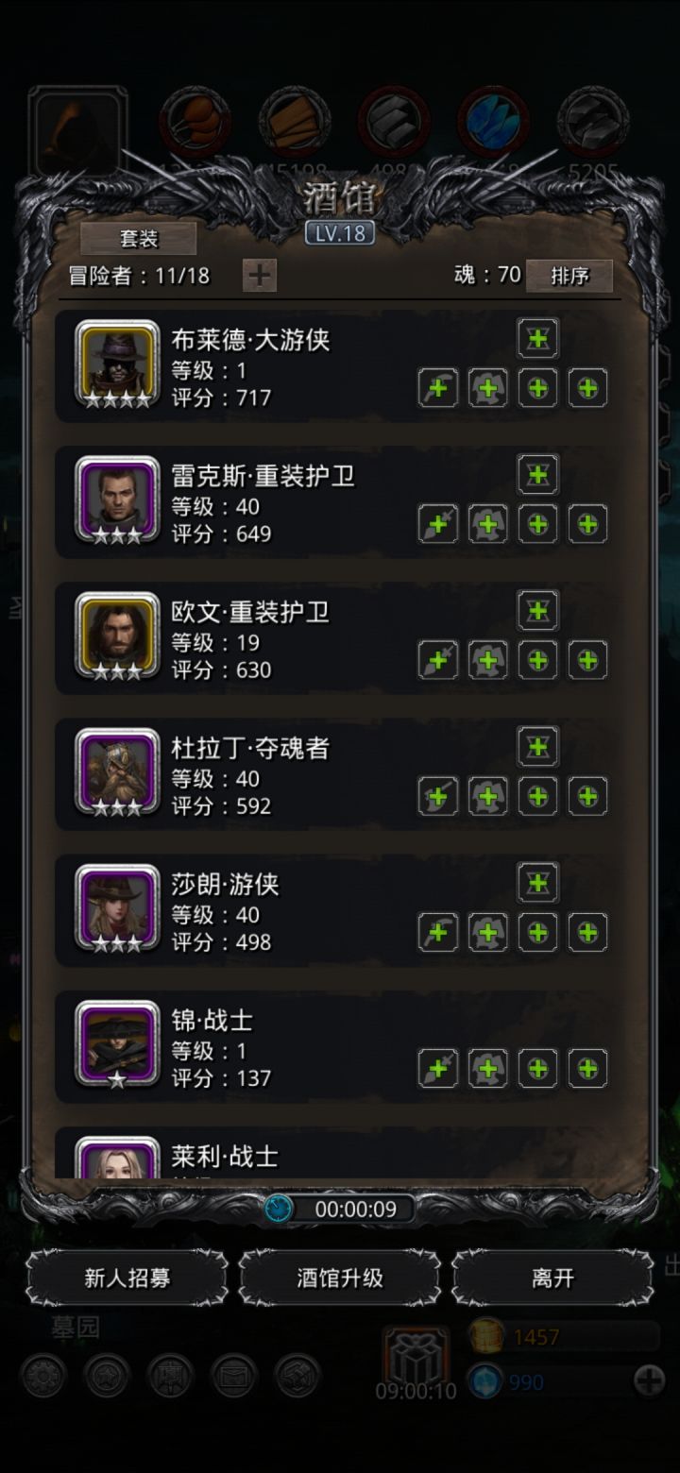Expand adventurer capacity with plus button

point(260,276)
